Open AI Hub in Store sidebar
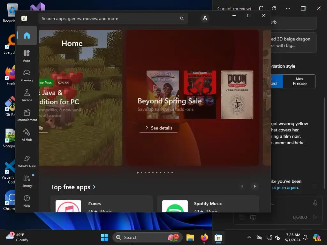 [27, 135]
